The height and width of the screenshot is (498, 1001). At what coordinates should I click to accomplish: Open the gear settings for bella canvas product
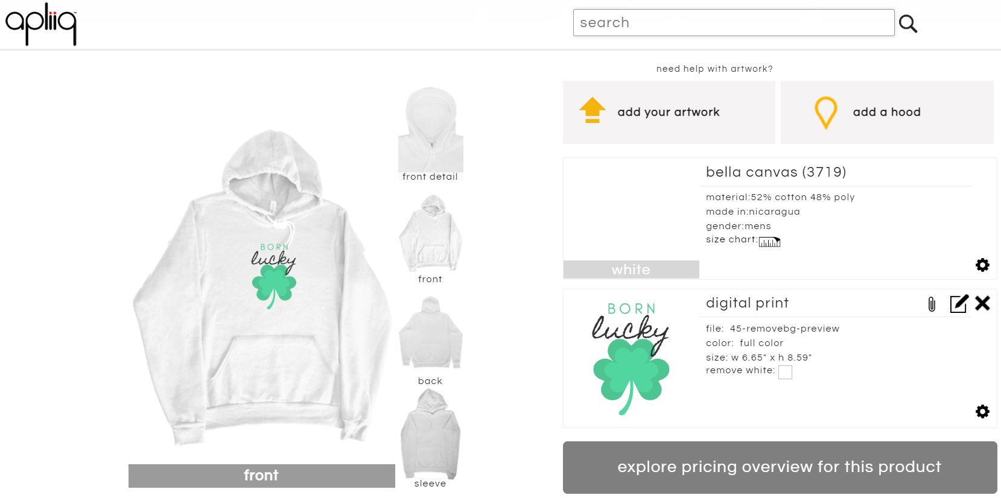coord(982,265)
